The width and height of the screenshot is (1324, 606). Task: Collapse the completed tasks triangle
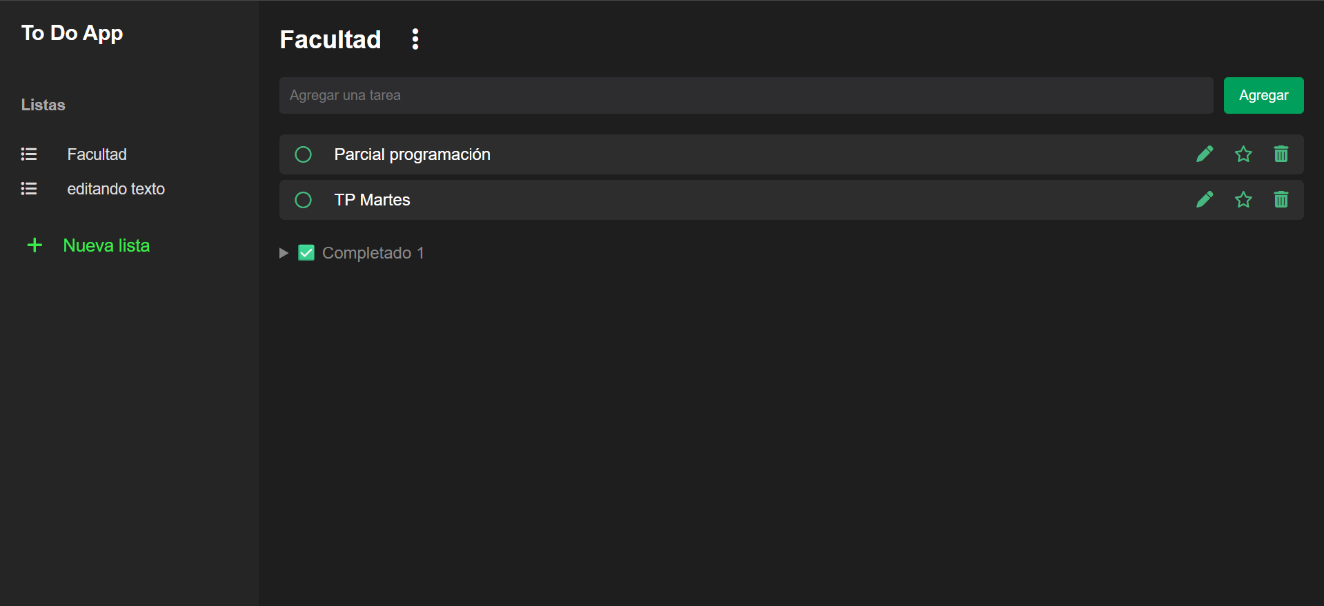click(284, 252)
